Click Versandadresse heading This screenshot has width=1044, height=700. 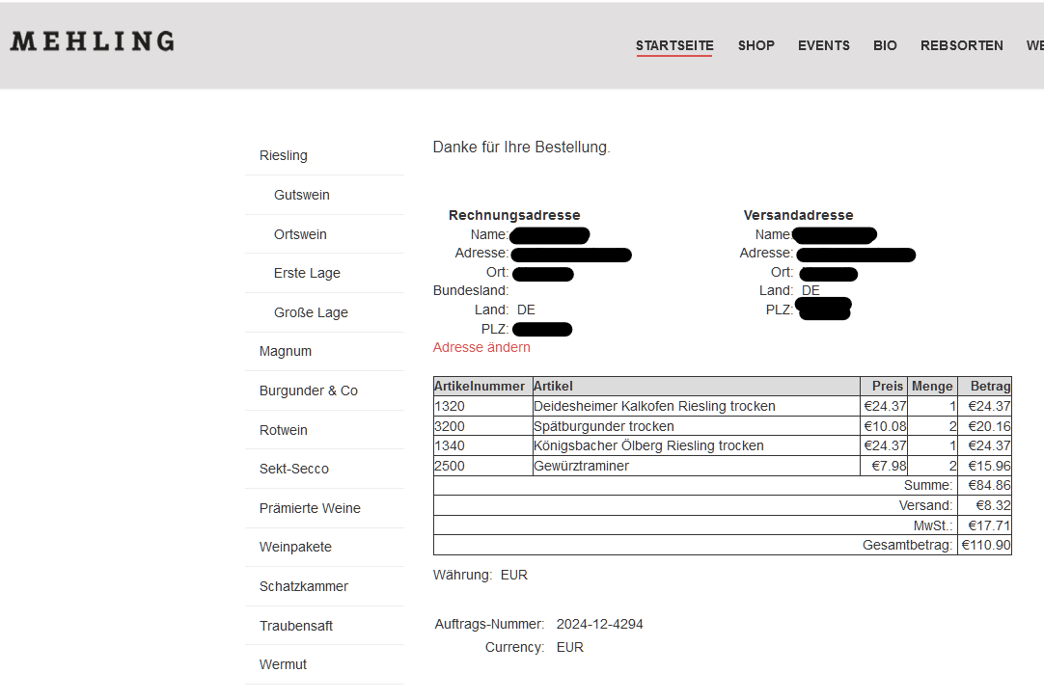[798, 215]
